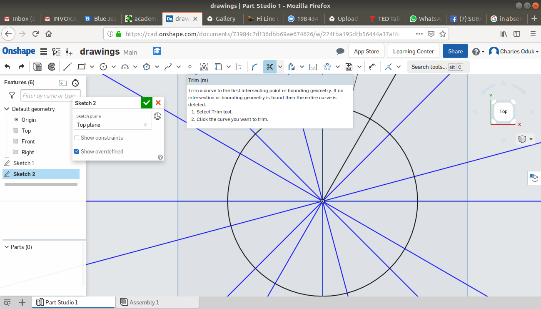Click the active Trim scissors tool
Image resolution: width=541 pixels, height=309 pixels.
pos(270,67)
